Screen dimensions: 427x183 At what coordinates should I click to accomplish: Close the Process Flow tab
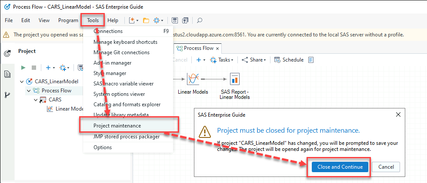point(218,48)
